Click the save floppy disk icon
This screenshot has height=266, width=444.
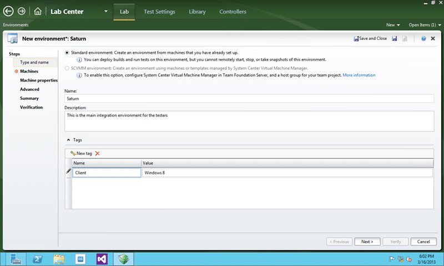(395, 38)
